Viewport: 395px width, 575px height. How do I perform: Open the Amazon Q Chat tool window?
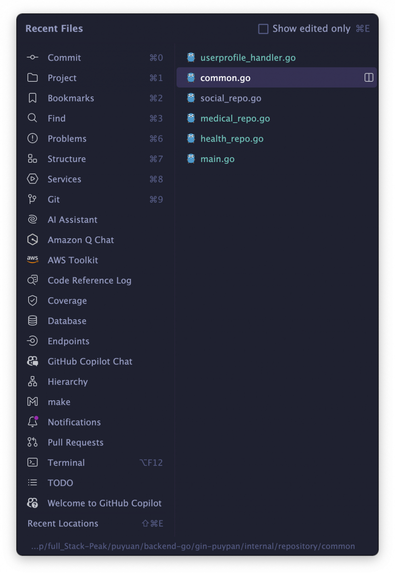click(x=81, y=240)
